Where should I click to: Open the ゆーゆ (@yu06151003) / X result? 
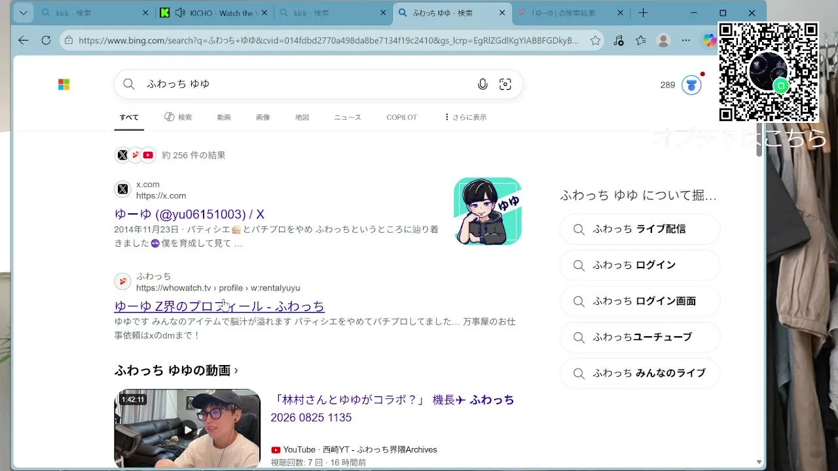(x=189, y=214)
